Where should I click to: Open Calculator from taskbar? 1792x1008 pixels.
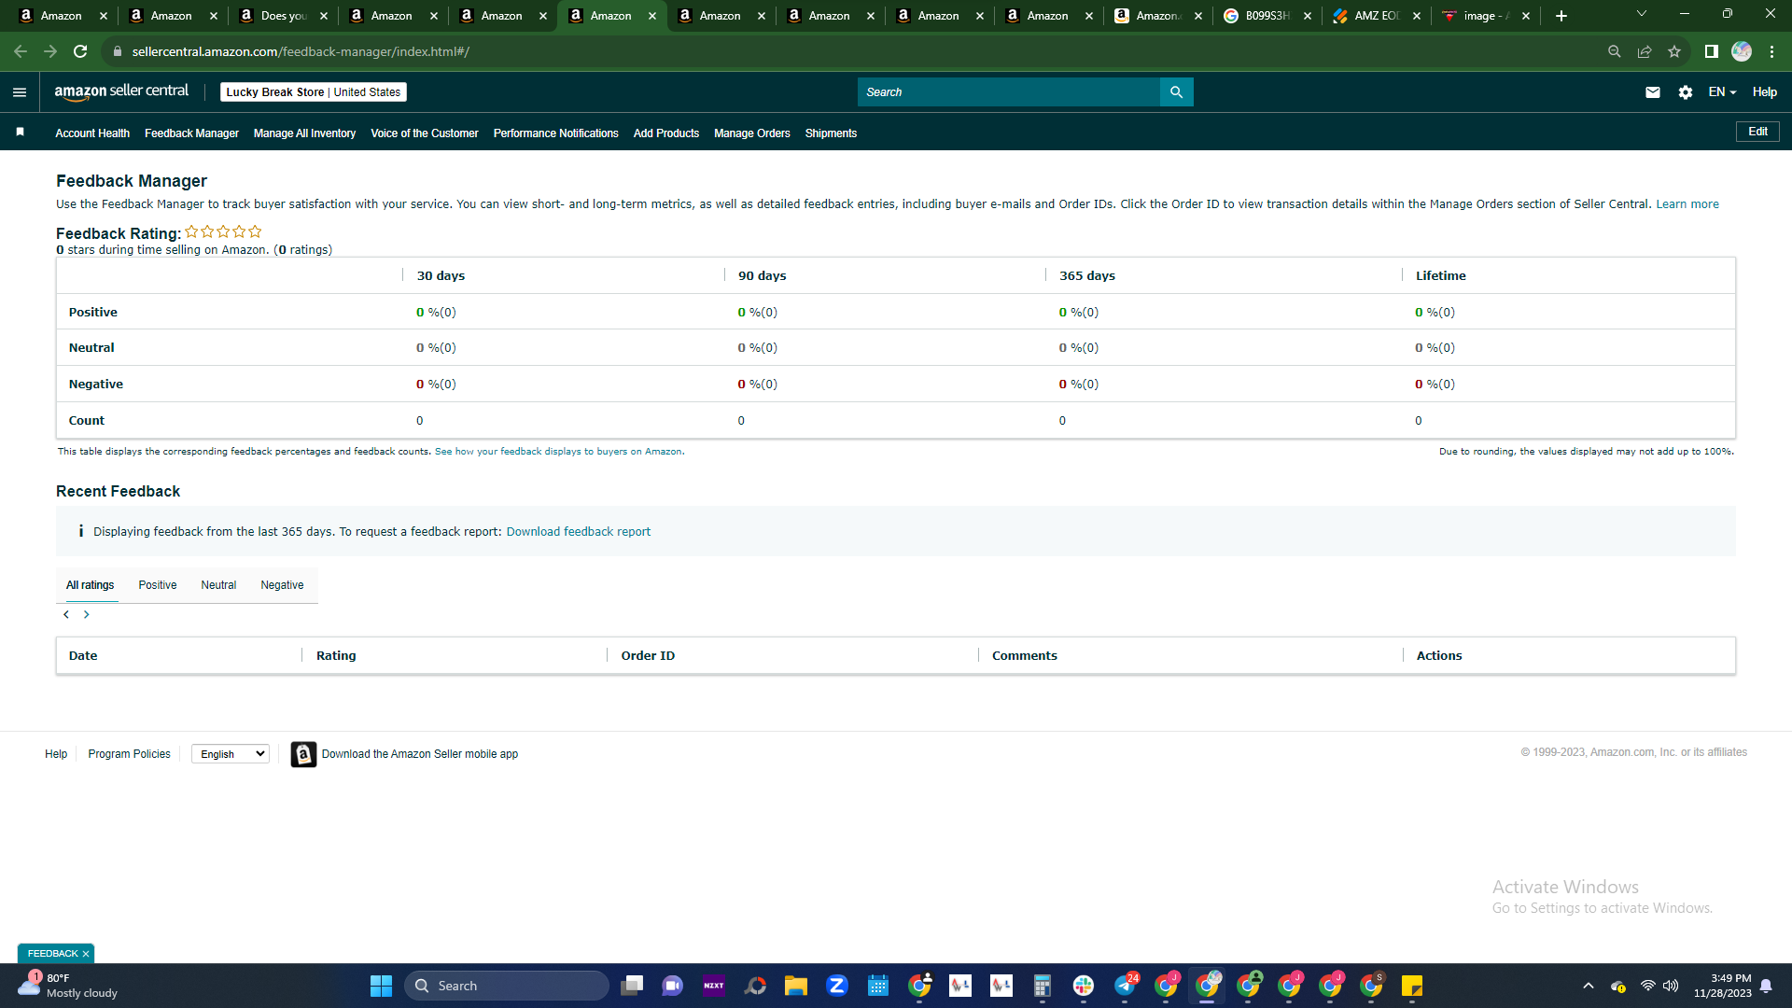tap(1043, 986)
